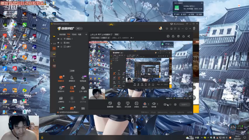Switch to the third scene tab
Image resolution: width=249 pixels, height=140 pixels.
tap(74, 35)
